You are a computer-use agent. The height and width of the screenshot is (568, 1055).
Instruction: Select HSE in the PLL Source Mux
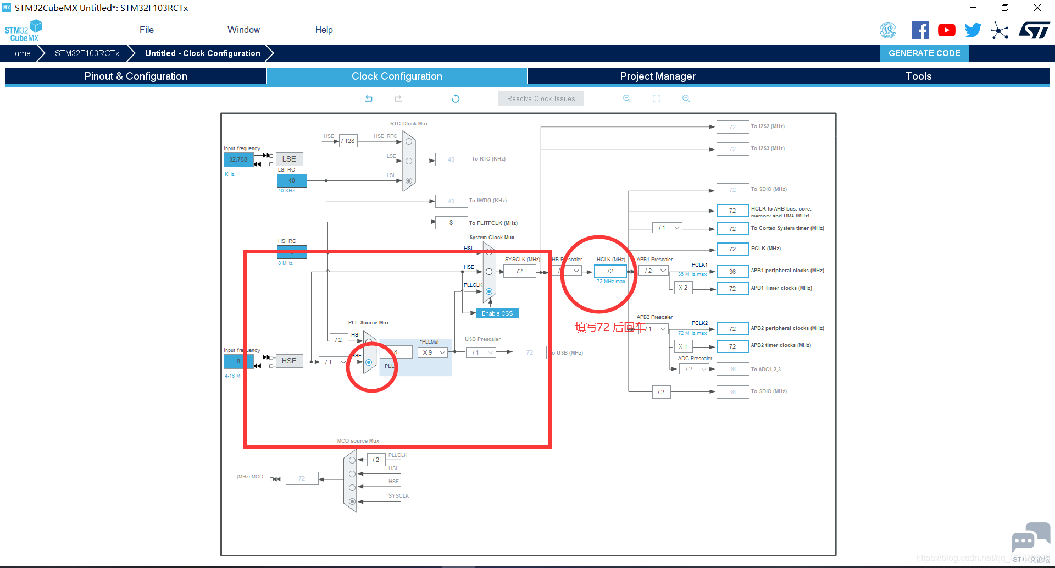(x=369, y=362)
